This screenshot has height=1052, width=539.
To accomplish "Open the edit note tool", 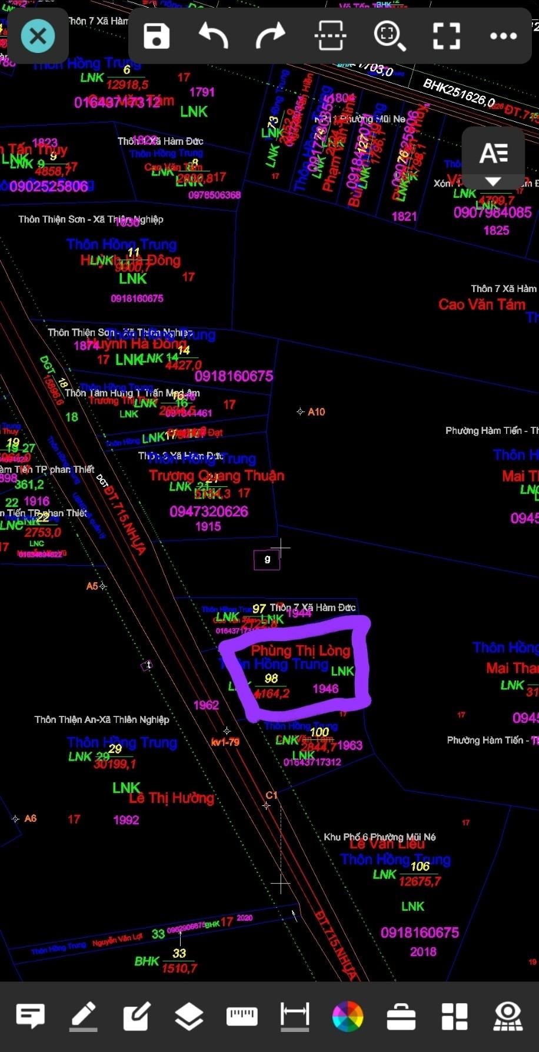I will pyautogui.click(x=137, y=1016).
